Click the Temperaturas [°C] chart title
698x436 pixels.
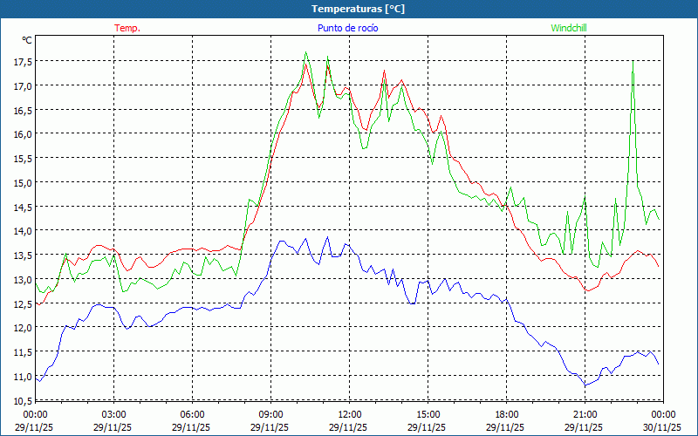click(358, 8)
